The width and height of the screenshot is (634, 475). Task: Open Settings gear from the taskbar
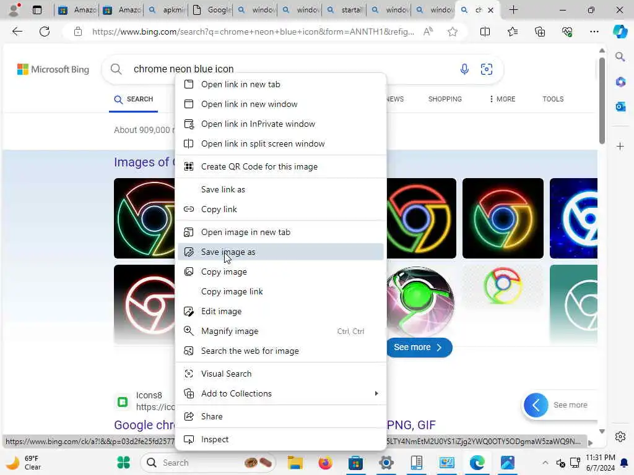(386, 463)
